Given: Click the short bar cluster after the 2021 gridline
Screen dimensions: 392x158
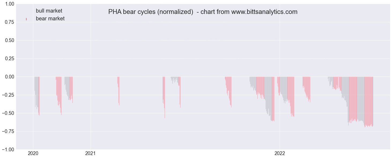Looking at the screenshot, I should pos(118,91).
